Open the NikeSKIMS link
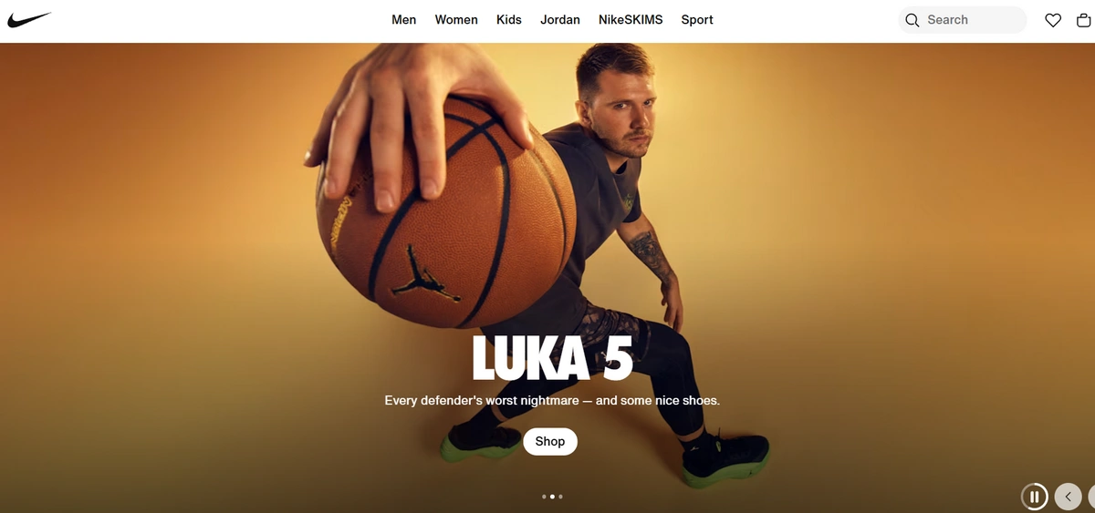This screenshot has height=513, width=1095. pyautogui.click(x=631, y=20)
